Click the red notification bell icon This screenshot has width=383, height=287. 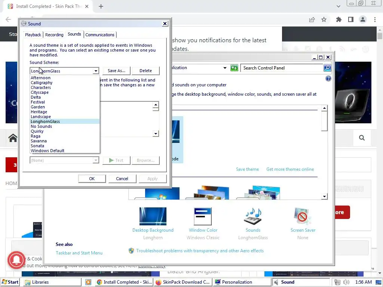tap(16, 260)
